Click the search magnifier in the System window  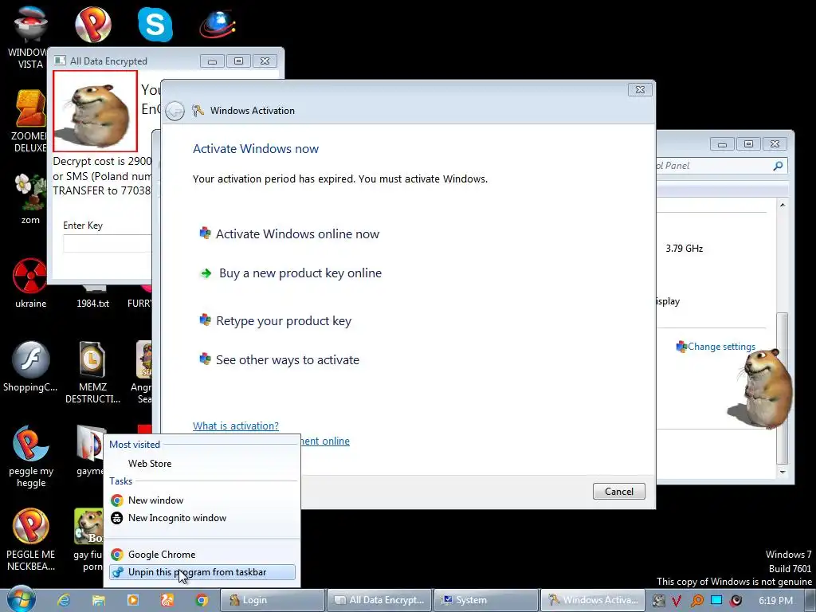pos(778,166)
